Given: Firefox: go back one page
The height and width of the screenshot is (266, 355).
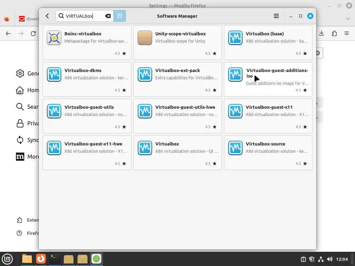Looking at the screenshot, I should (x=8, y=34).
